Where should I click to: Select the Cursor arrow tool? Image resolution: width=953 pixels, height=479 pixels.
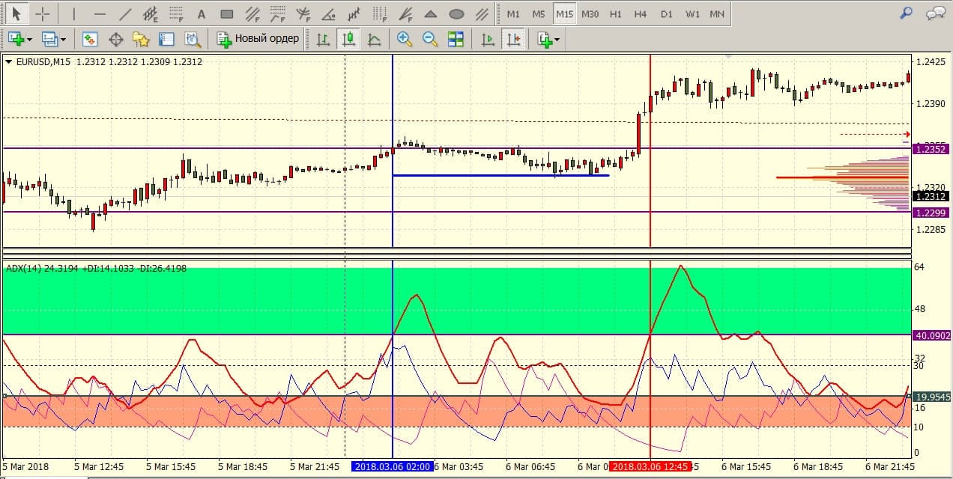tap(16, 13)
